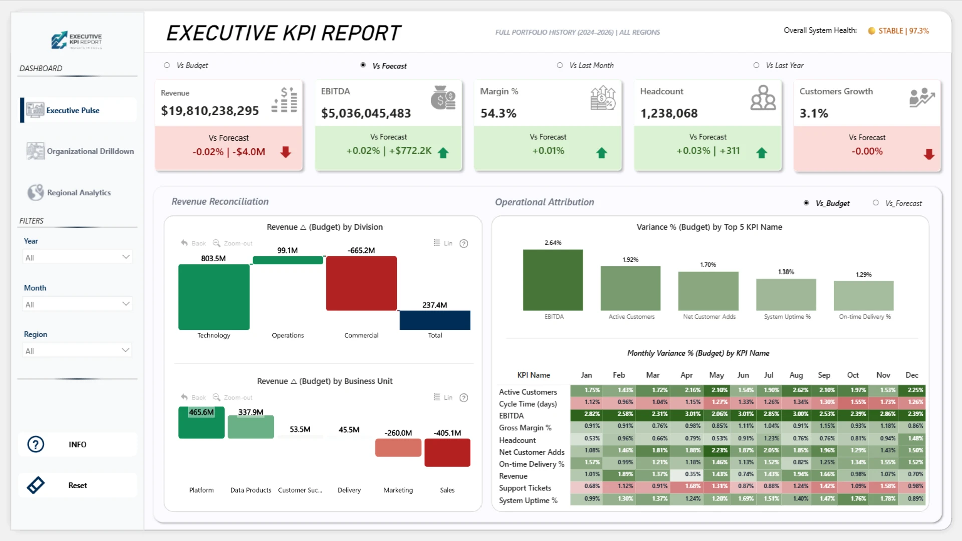The height and width of the screenshot is (541, 962).
Task: Click the Headcount people icon
Action: pos(763,98)
